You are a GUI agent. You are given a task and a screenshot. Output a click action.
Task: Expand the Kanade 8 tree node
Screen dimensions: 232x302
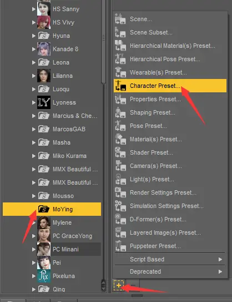coord(34,49)
